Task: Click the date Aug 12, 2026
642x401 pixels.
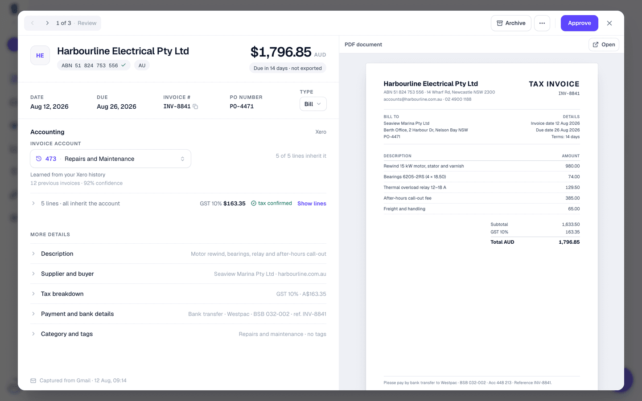Action: click(x=49, y=106)
